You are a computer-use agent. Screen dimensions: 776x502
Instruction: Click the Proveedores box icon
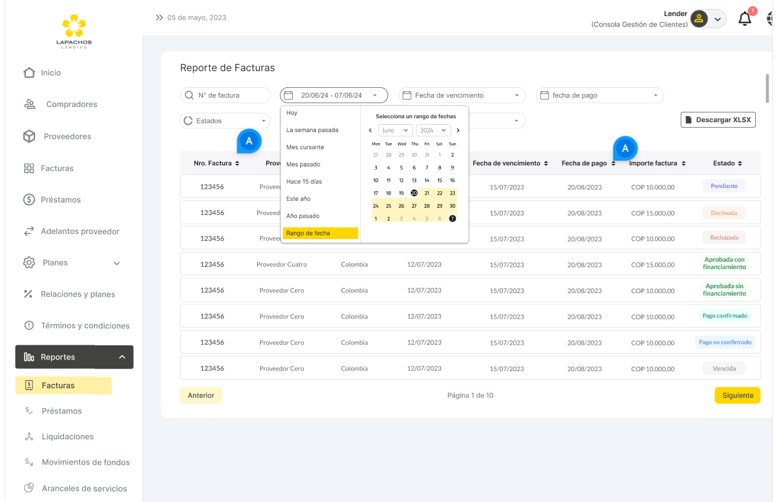[x=29, y=136]
